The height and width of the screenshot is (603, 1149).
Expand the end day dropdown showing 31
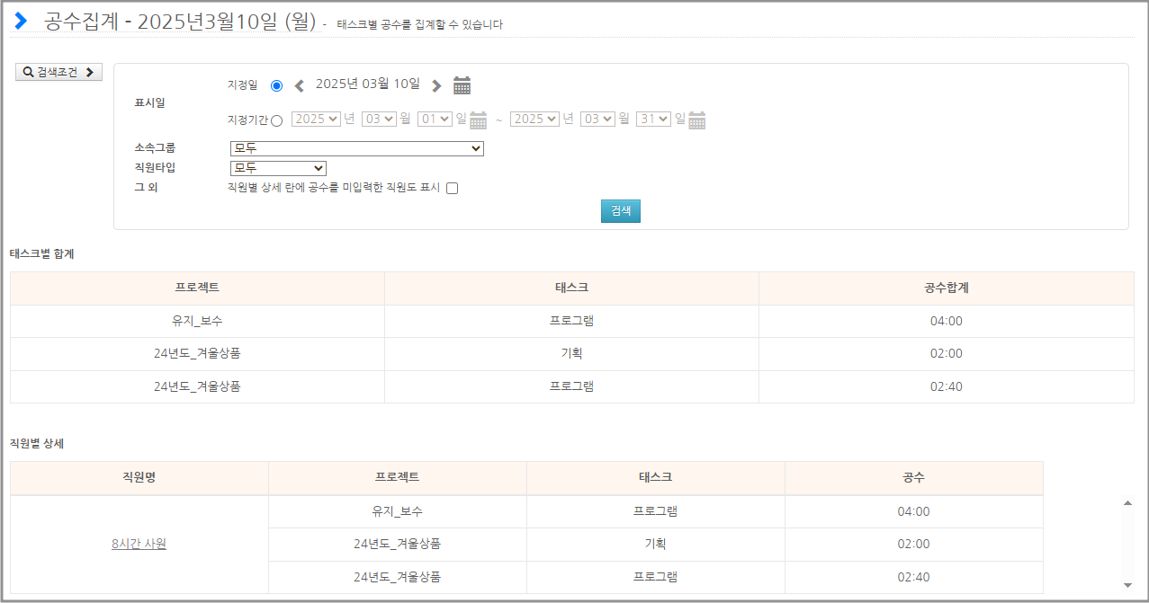pyautogui.click(x=653, y=119)
